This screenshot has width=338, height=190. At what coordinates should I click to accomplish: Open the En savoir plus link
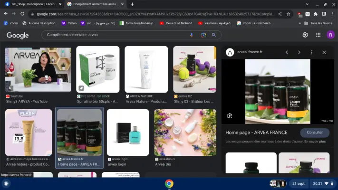coord(315,142)
